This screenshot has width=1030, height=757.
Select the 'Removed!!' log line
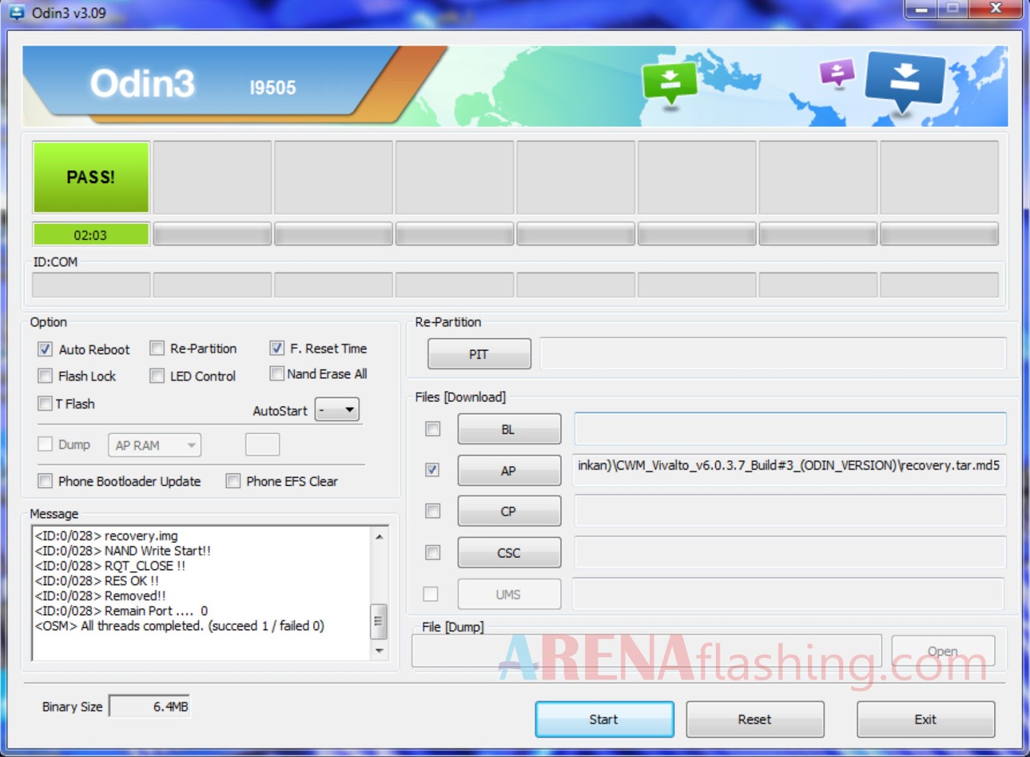tap(100, 596)
